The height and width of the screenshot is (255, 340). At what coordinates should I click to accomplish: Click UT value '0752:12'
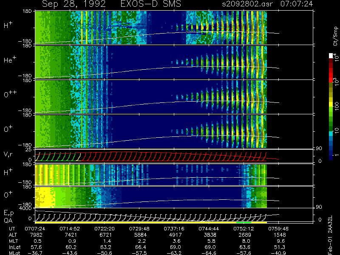(244, 229)
